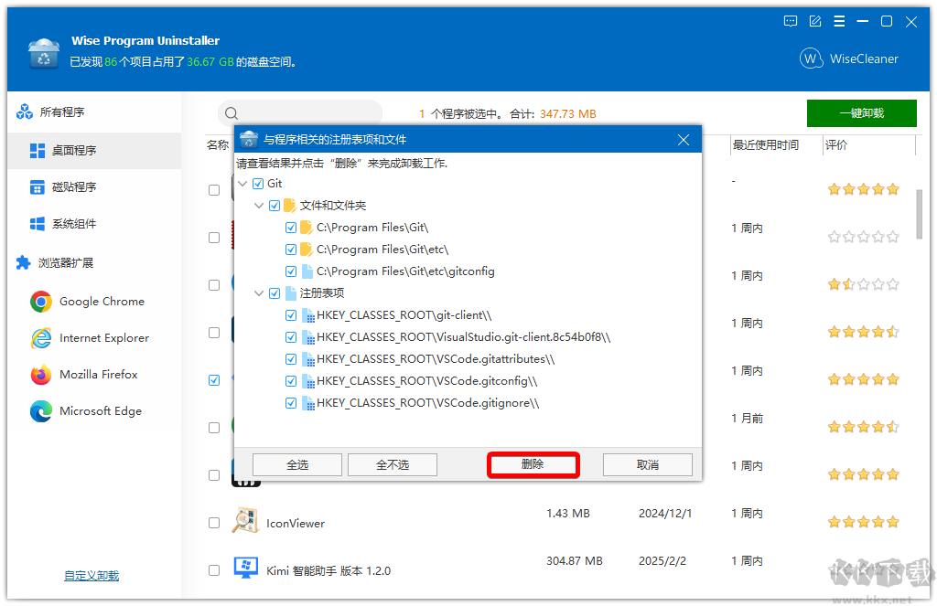Image resolution: width=937 pixels, height=606 pixels.
Task: Uncheck the VSCode.gitattributes checkbox
Action: pyautogui.click(x=291, y=359)
